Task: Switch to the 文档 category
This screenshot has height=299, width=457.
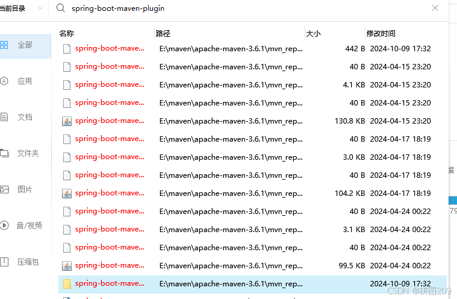Action: [x=25, y=118]
